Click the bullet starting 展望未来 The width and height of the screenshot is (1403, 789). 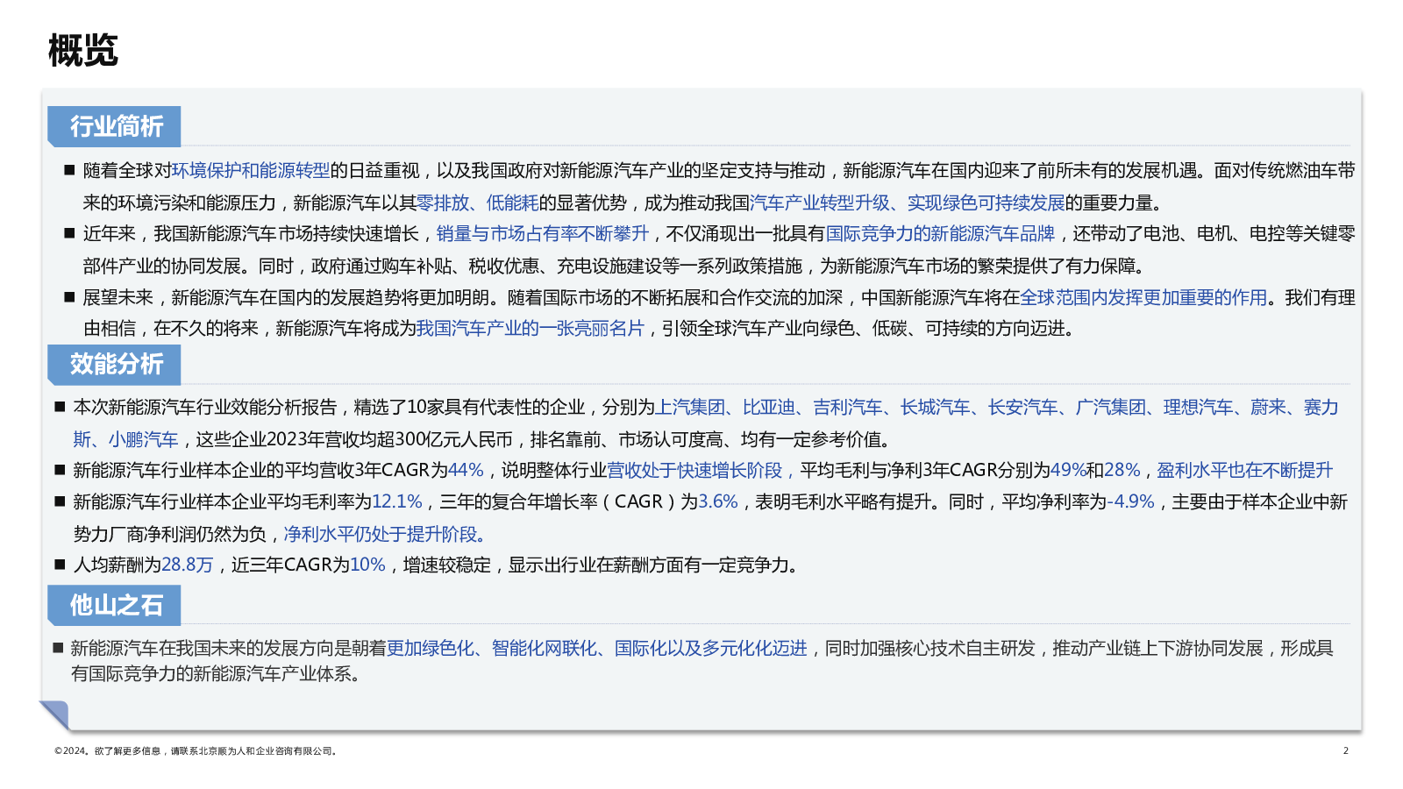click(710, 312)
